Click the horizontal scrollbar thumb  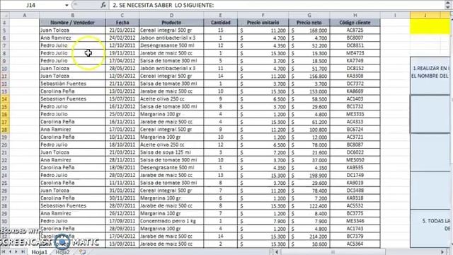(333, 252)
